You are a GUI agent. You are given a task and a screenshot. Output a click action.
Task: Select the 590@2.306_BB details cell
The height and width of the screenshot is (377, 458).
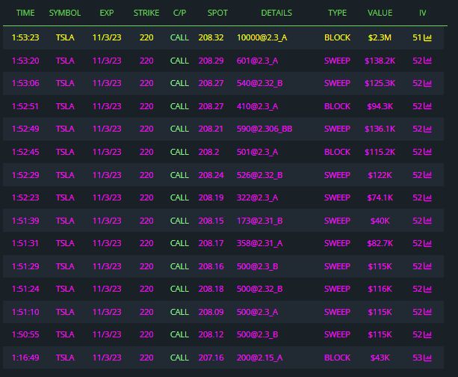tap(264, 129)
